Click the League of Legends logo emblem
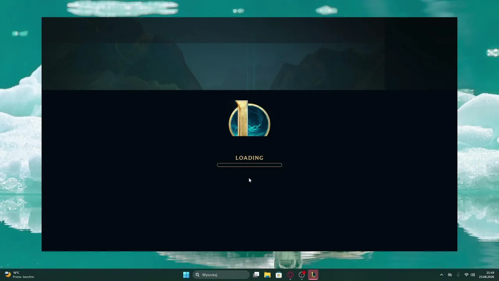The image size is (499, 281). [x=249, y=118]
